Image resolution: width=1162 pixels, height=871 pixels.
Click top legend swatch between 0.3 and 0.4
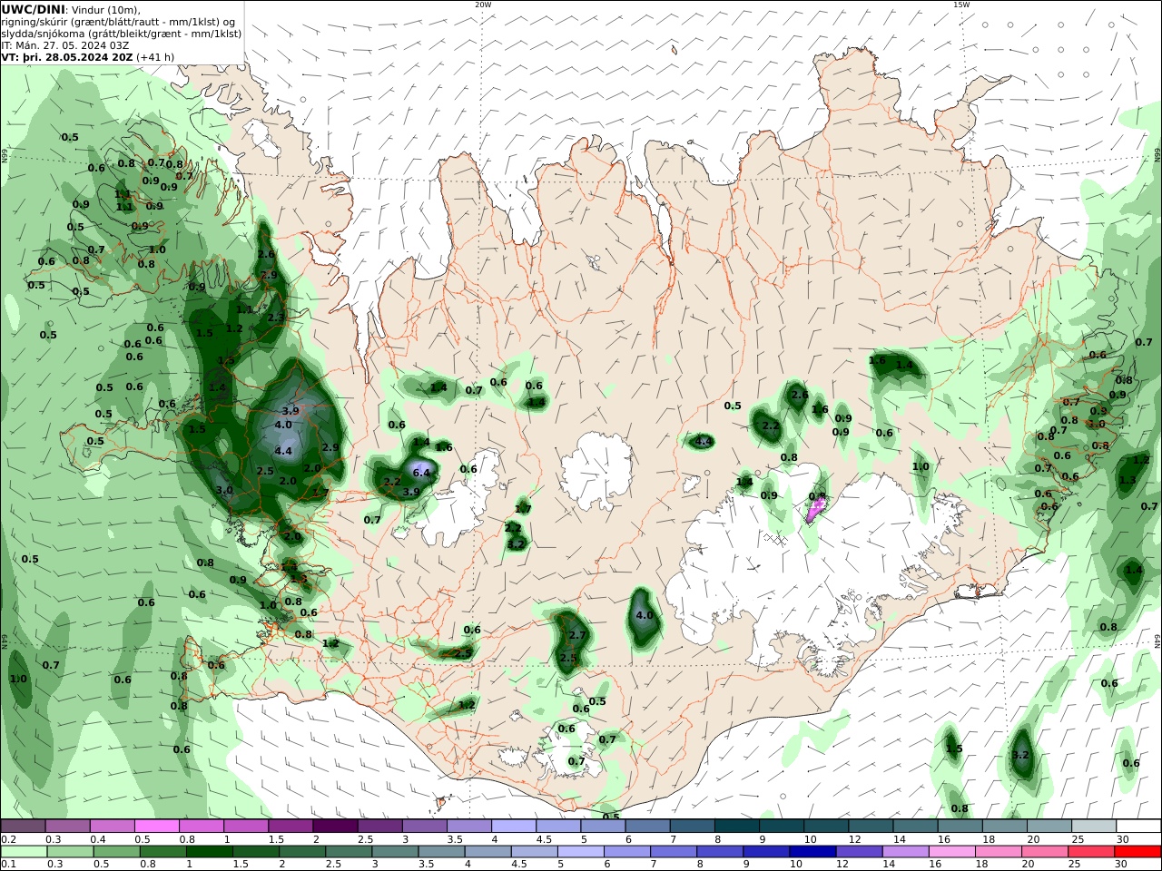pyautogui.click(x=67, y=827)
